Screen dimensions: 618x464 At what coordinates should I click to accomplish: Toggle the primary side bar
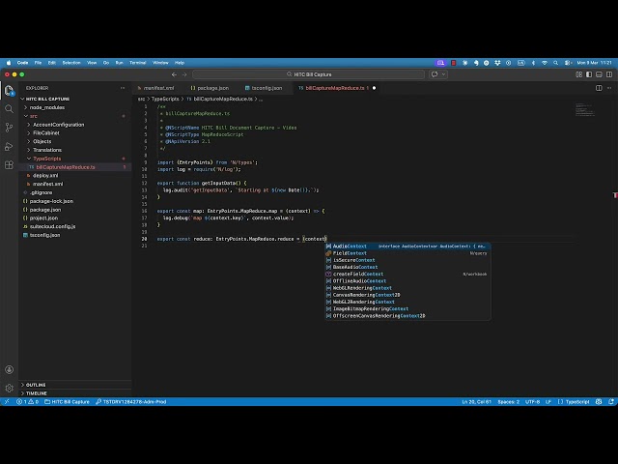pos(589,74)
